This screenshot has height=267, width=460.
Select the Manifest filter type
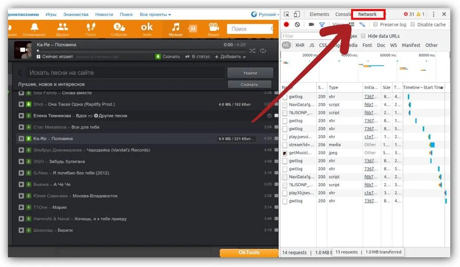pos(411,45)
